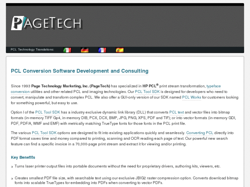Open the PCL Tool SDK link after 'Our'

[147, 92]
